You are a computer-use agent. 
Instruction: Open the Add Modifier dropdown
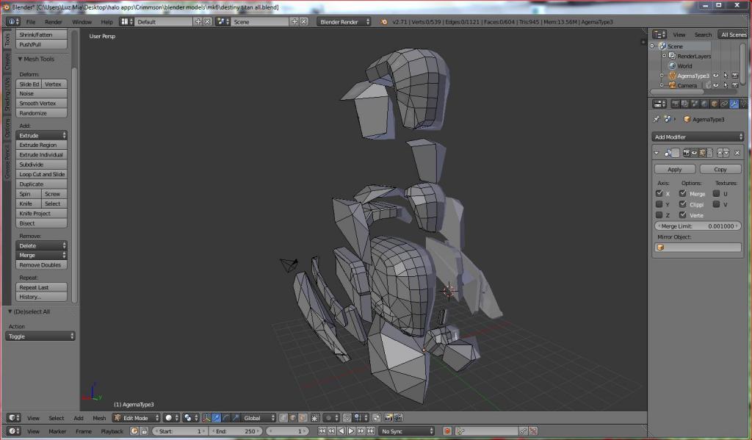(698, 137)
